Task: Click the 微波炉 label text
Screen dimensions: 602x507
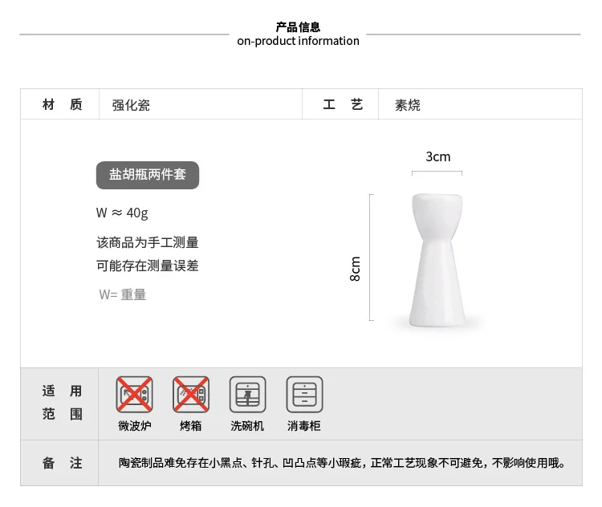Action: (135, 426)
